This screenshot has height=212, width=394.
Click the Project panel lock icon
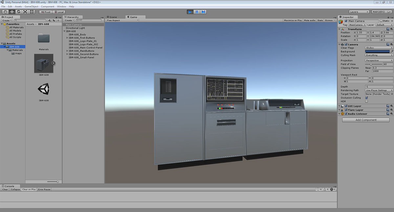point(57,17)
